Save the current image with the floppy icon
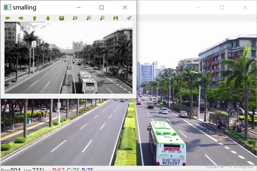 pos(115,18)
